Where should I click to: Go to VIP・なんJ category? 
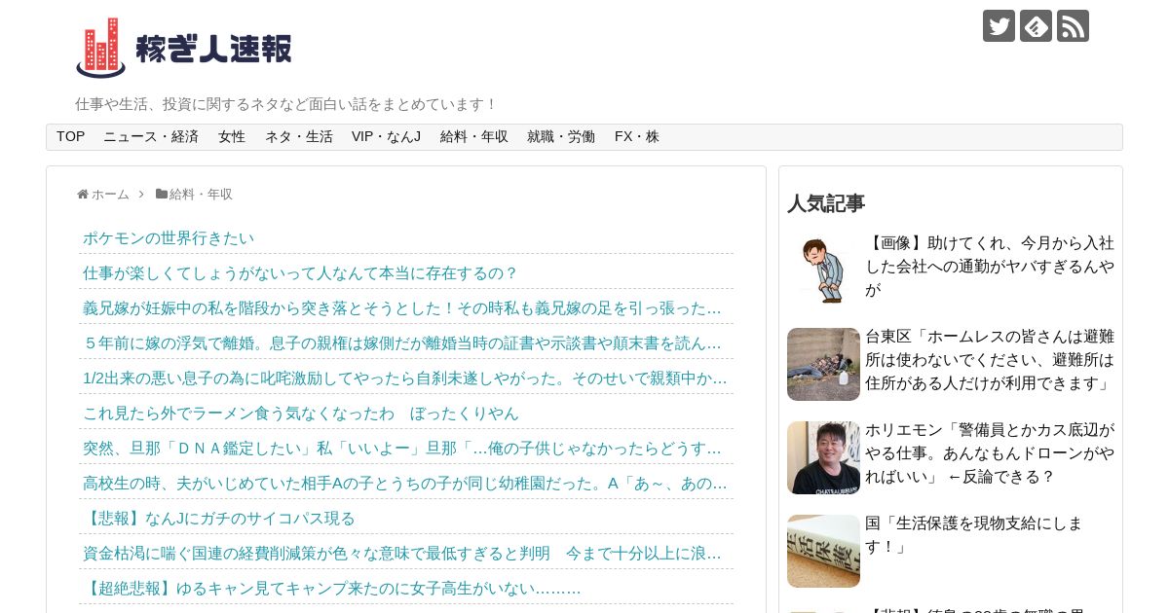tap(387, 137)
